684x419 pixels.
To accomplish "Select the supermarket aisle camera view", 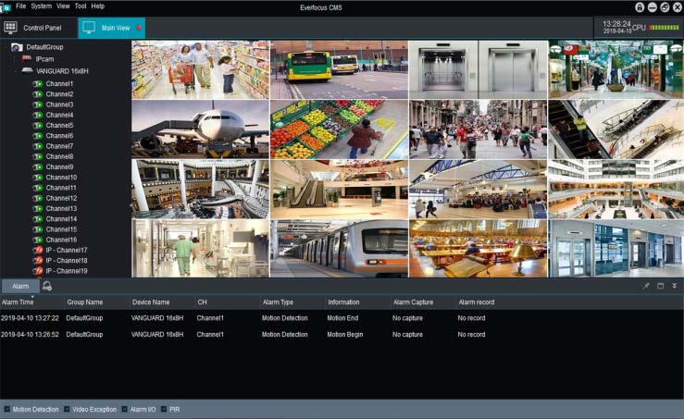I will pyautogui.click(x=201, y=69).
